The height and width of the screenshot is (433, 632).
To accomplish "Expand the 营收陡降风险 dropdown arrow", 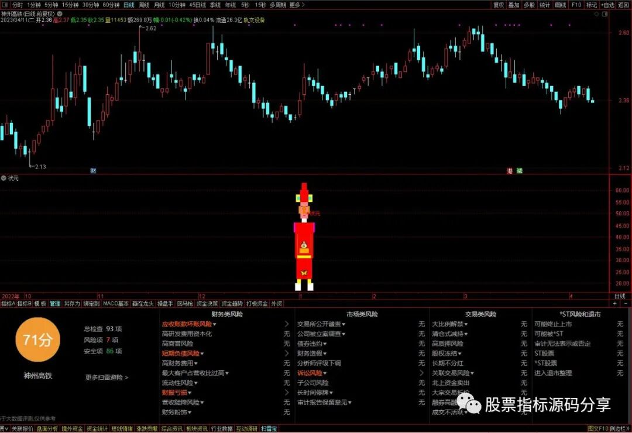I will [x=202, y=403].
